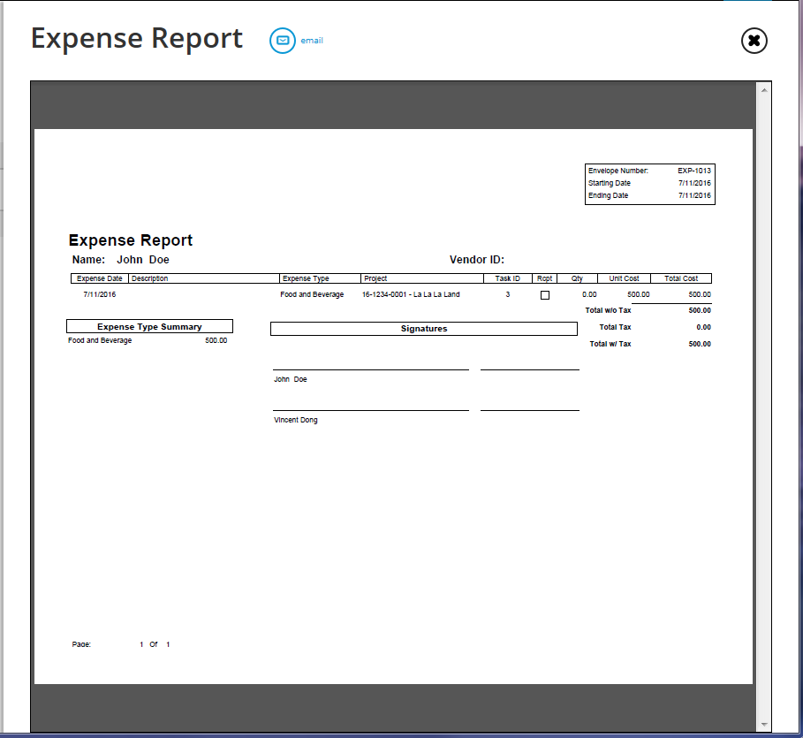803x738 pixels.
Task: Click the Expense Type Summary box heading
Action: tap(149, 327)
